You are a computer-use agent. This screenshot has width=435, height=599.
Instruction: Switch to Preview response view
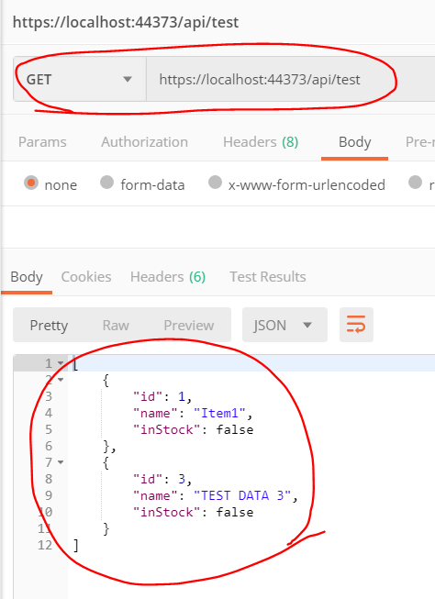coord(188,326)
